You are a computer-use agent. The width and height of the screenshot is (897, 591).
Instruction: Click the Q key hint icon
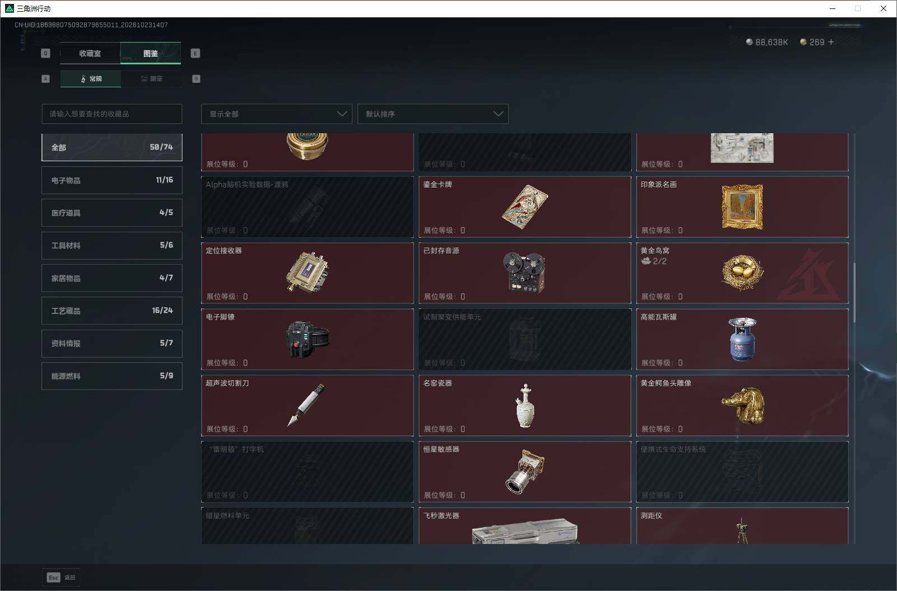point(46,53)
